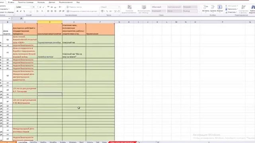Open the Insert cells (Вставить) dropdown
255x143 pixels.
(206, 9)
